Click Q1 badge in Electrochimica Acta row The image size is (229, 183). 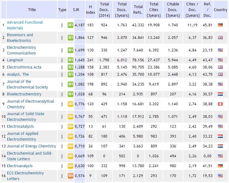(x=71, y=67)
